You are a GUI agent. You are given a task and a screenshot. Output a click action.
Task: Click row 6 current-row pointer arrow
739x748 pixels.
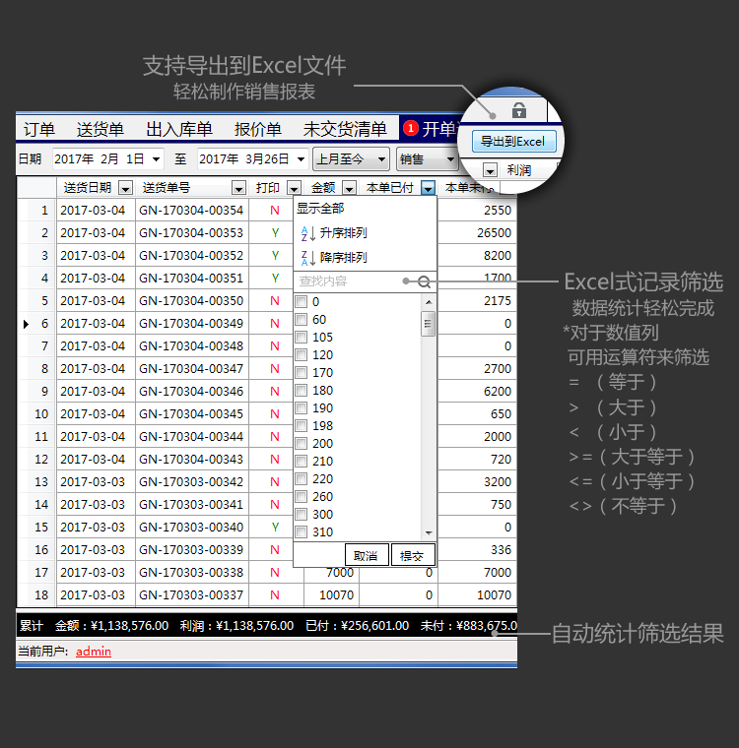tap(27, 325)
